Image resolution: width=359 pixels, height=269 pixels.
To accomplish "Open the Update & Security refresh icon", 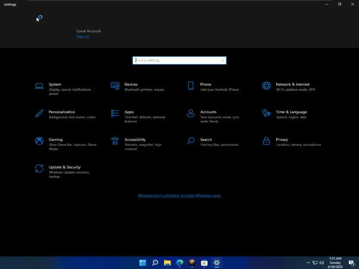I will (x=39, y=168).
